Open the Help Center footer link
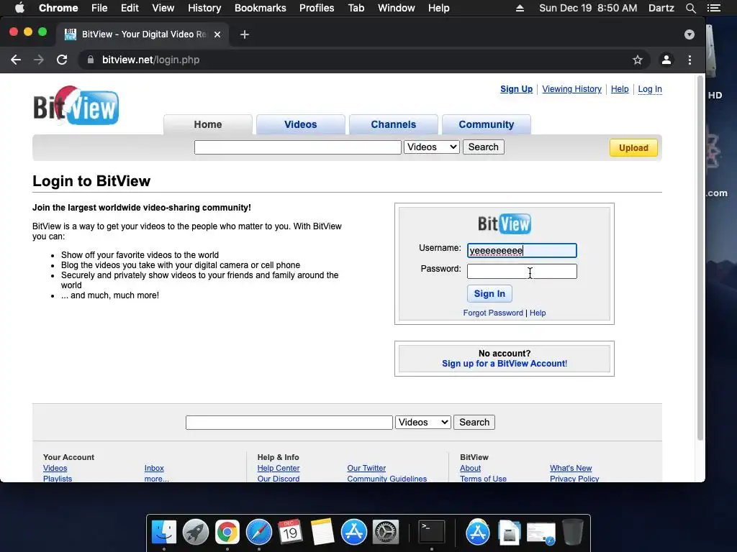Viewport: 737px width, 552px height. (279, 468)
